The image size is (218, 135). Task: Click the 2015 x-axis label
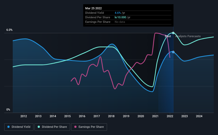pyautogui.click(x=67, y=116)
